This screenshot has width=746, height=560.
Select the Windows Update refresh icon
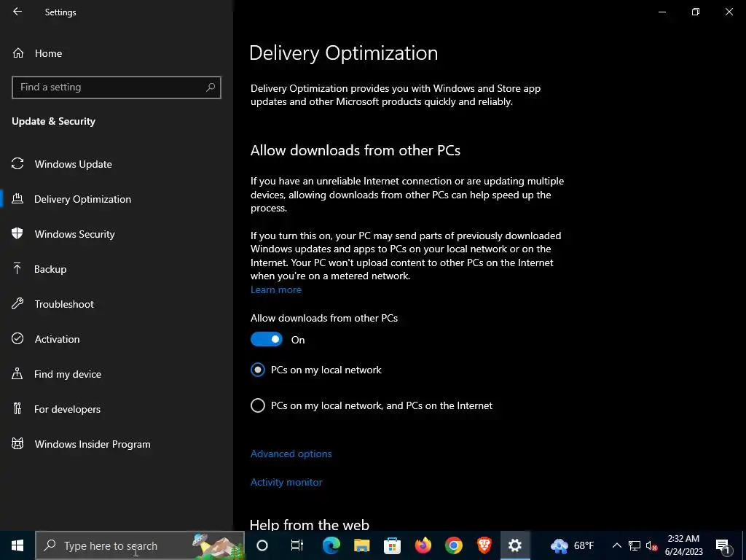click(x=17, y=164)
